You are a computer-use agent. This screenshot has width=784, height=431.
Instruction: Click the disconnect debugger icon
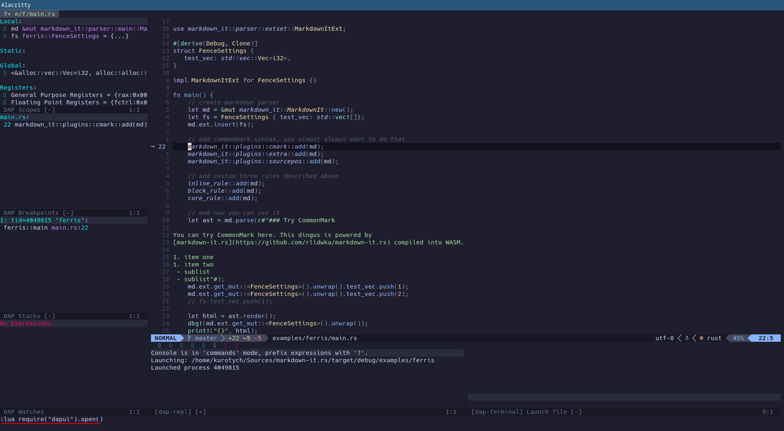(x=237, y=345)
